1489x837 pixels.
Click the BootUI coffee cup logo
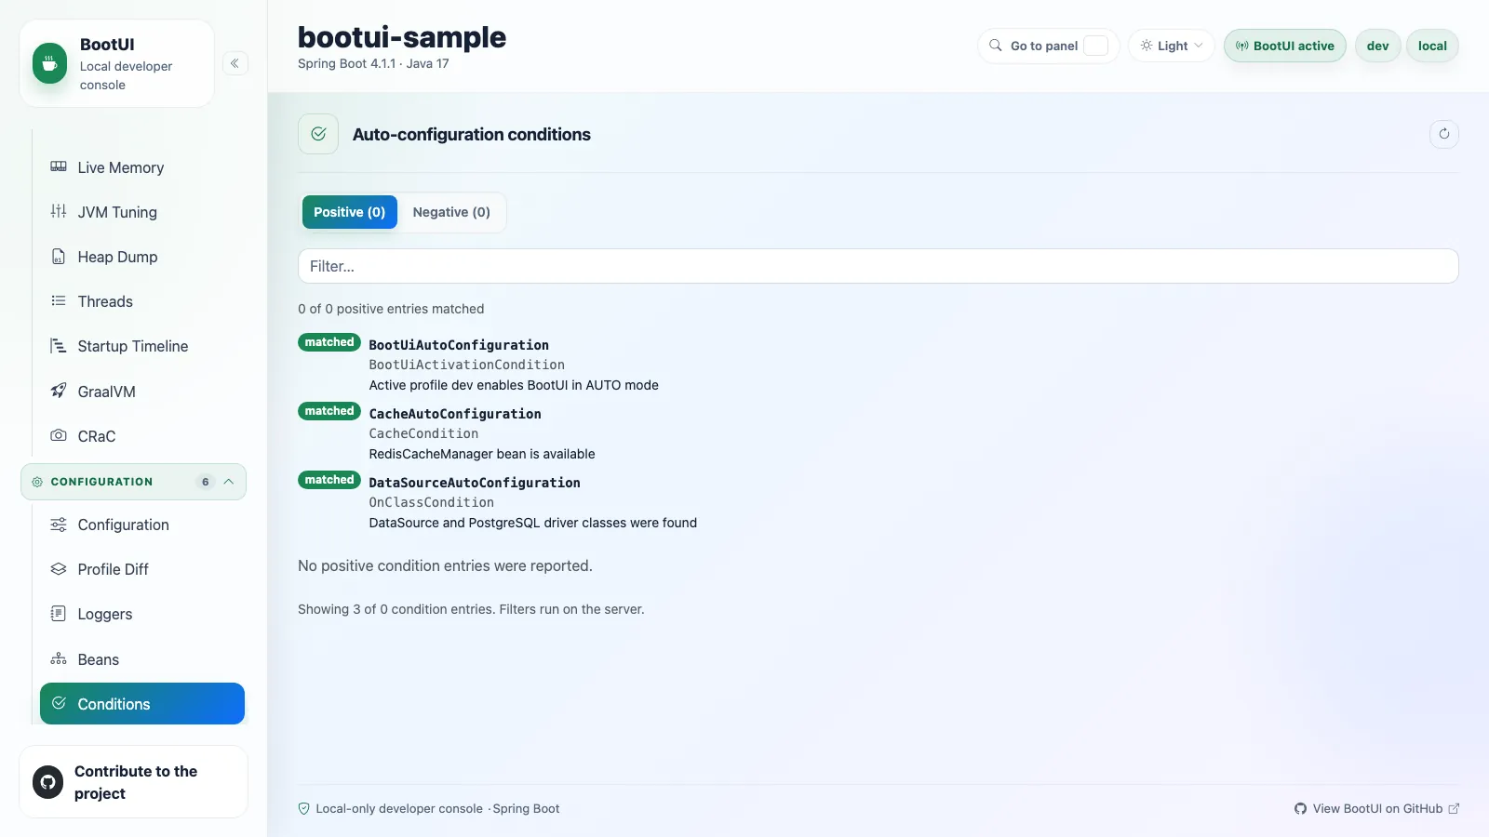click(x=49, y=64)
